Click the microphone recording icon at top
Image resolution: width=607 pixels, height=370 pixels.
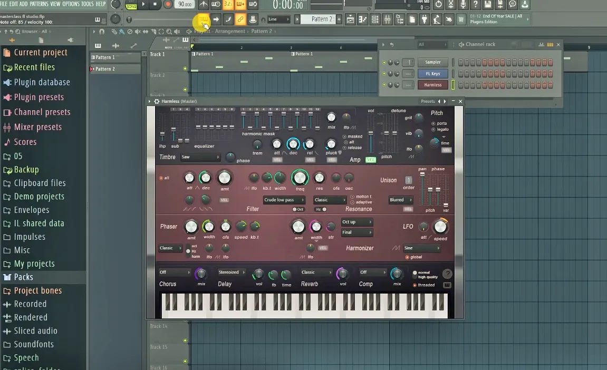click(x=463, y=4)
